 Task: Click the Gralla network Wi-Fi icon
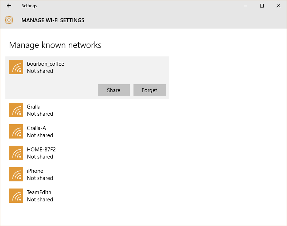point(16,110)
